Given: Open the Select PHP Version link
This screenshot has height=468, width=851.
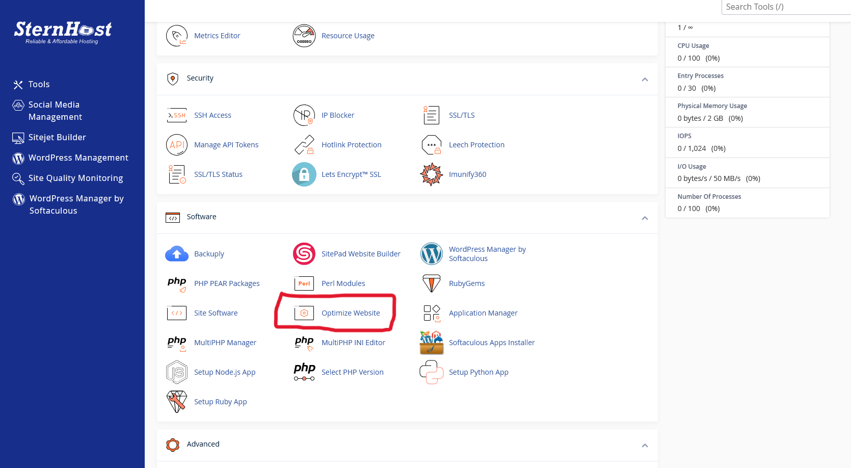Looking at the screenshot, I should point(352,372).
